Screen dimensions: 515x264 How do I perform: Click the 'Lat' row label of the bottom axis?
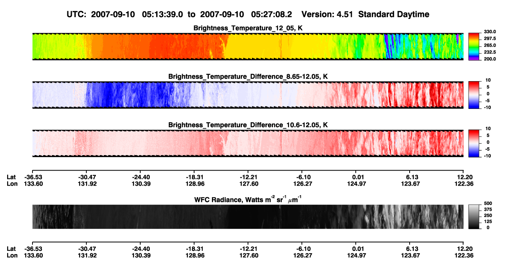tap(11, 249)
